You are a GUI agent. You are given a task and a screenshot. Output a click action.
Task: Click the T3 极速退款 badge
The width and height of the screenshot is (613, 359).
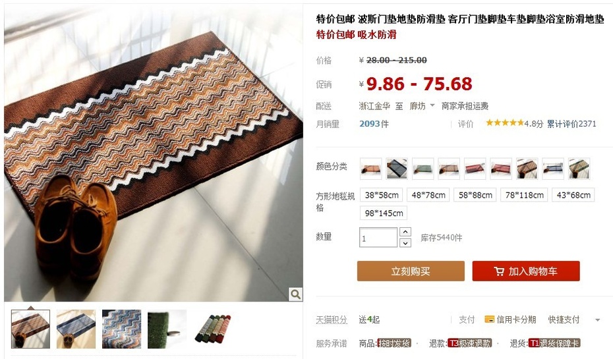pyautogui.click(x=469, y=343)
